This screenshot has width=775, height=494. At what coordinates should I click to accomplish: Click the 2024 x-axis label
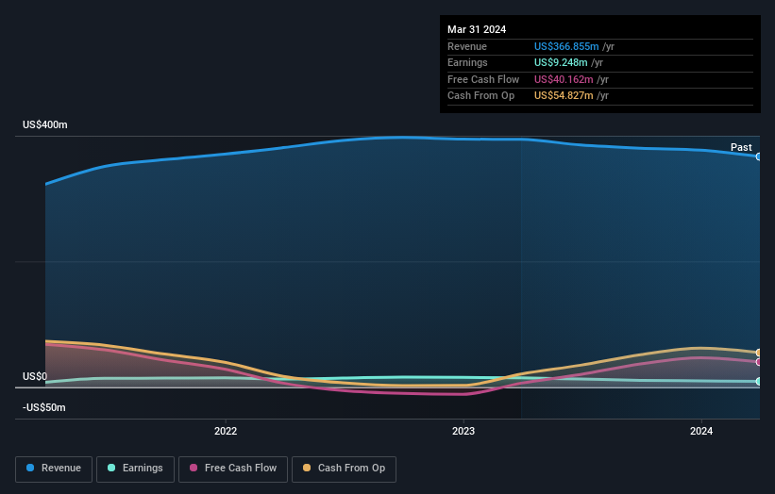click(x=700, y=431)
